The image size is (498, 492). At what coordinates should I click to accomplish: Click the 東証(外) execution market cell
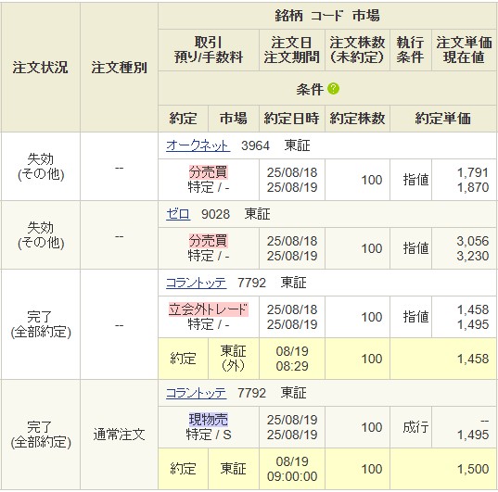tap(234, 359)
